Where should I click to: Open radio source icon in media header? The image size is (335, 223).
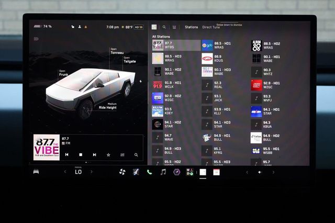click(154, 27)
